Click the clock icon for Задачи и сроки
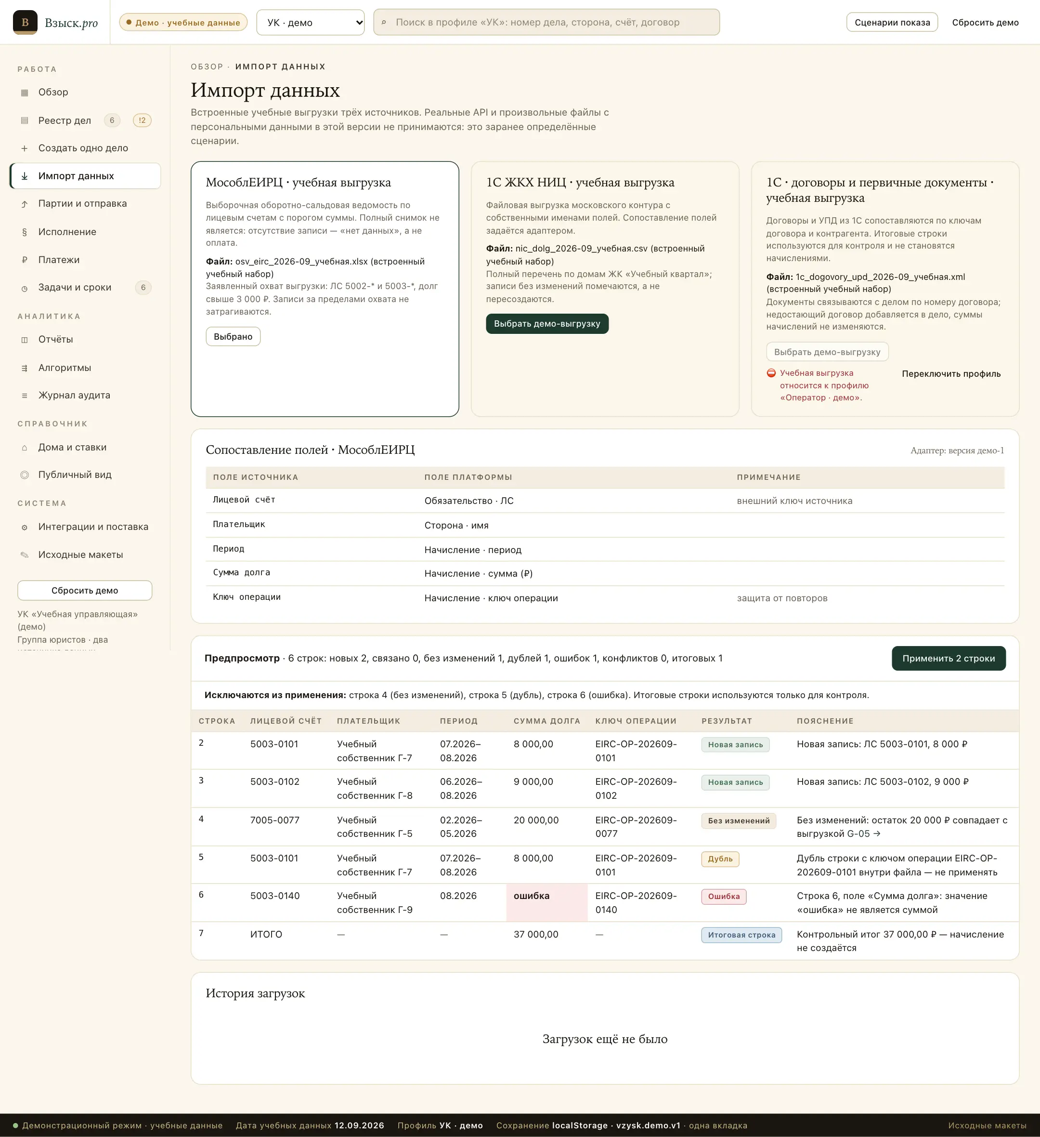 point(24,288)
